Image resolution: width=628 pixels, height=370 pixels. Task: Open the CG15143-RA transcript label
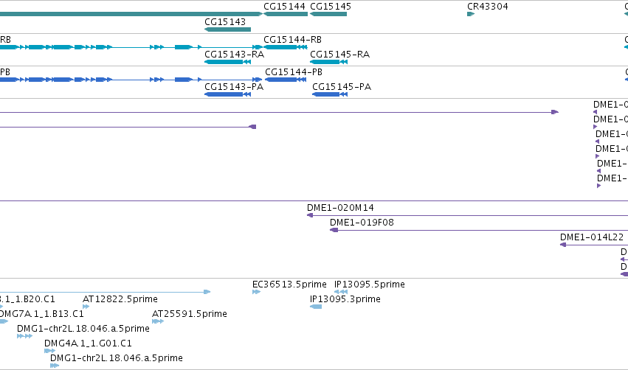point(234,55)
